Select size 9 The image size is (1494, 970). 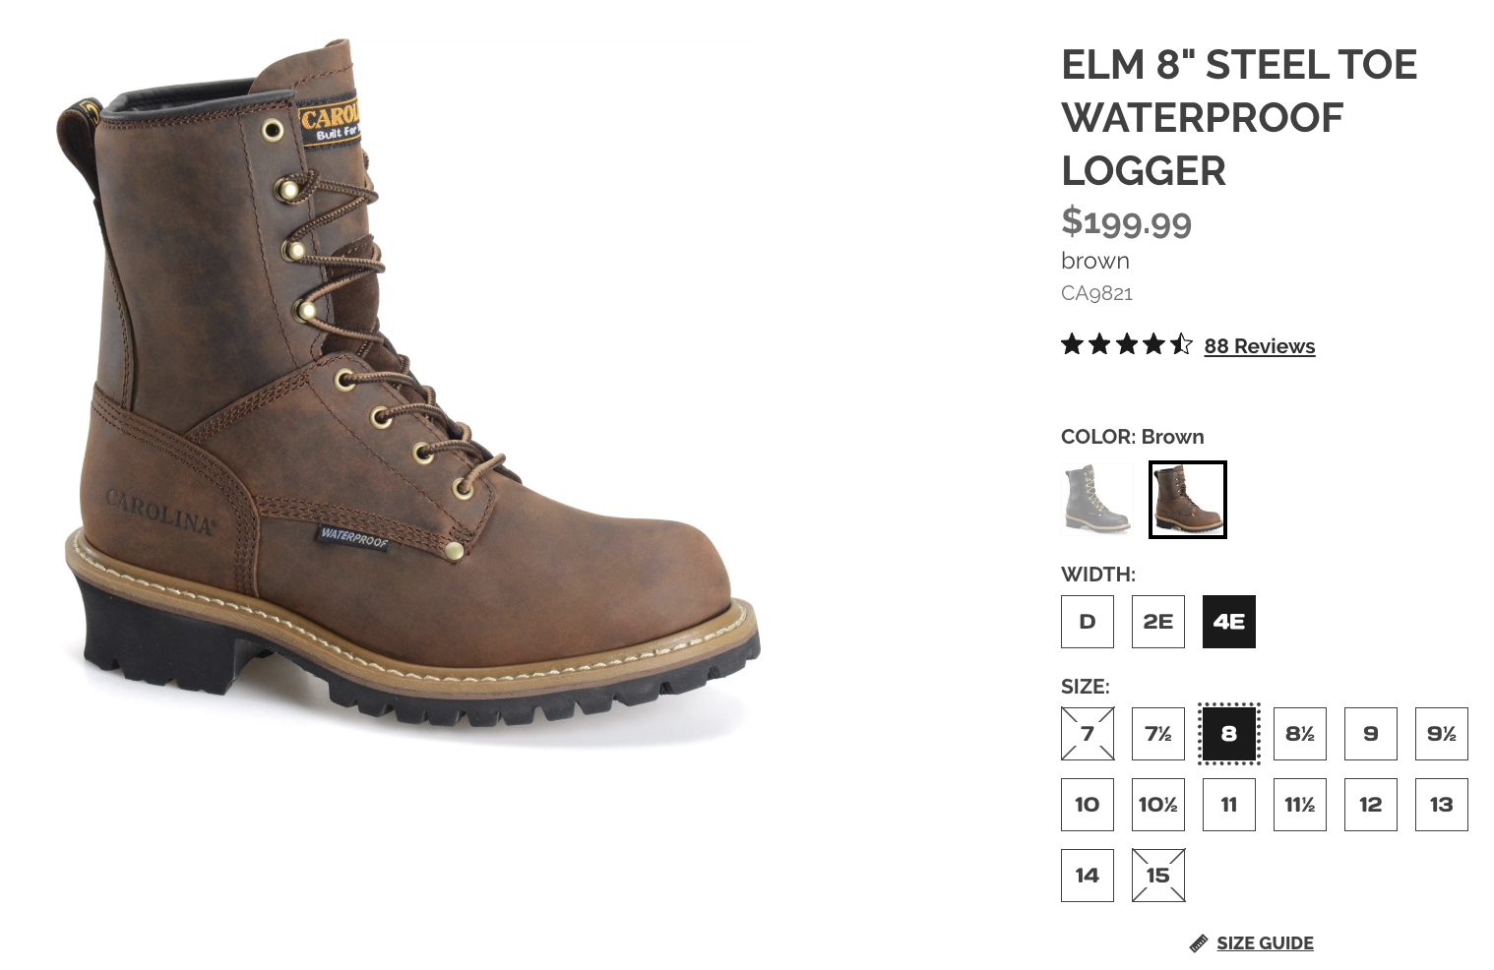tap(1371, 734)
